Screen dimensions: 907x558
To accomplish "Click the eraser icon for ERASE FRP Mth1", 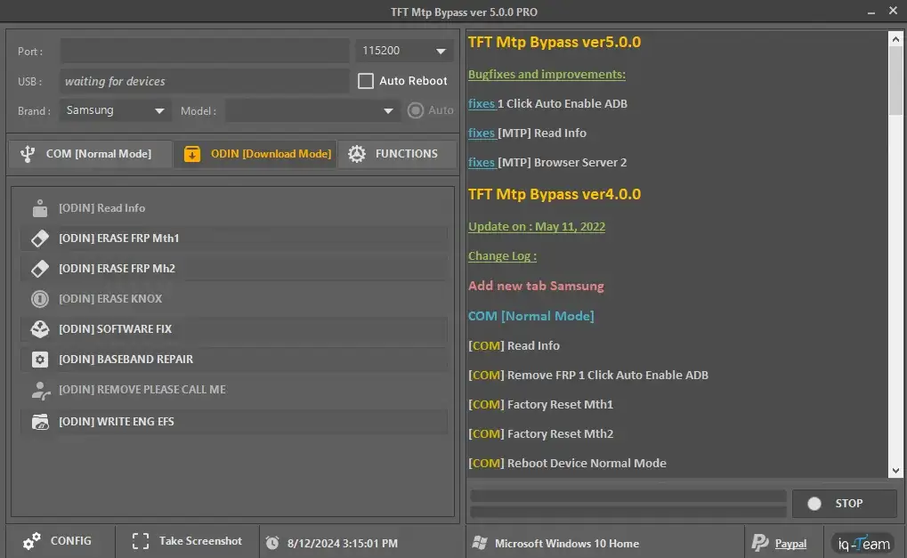I will pos(39,239).
